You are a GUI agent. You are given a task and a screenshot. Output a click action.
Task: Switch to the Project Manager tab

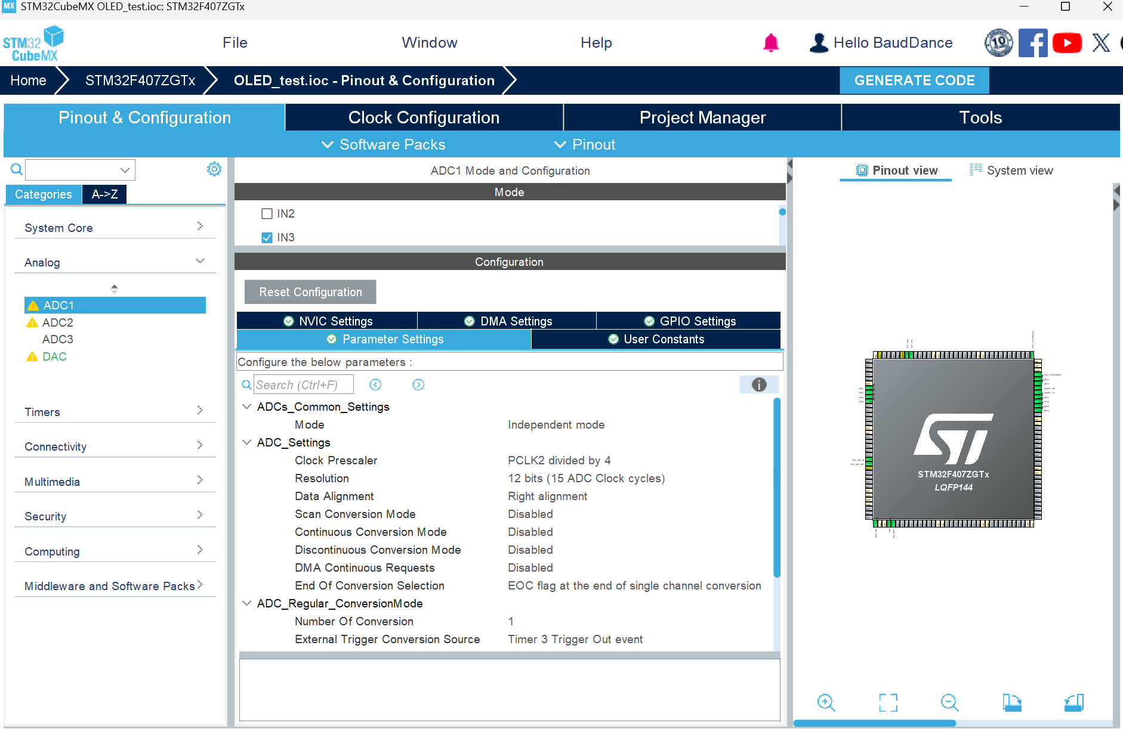coord(702,117)
